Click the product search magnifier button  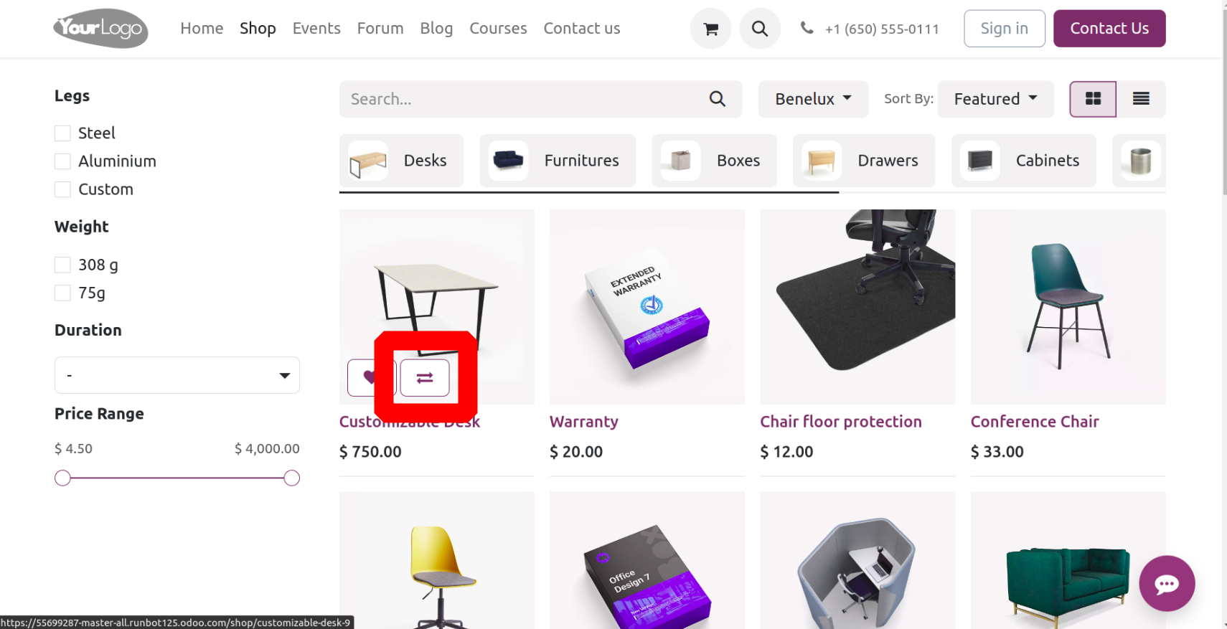click(x=718, y=99)
